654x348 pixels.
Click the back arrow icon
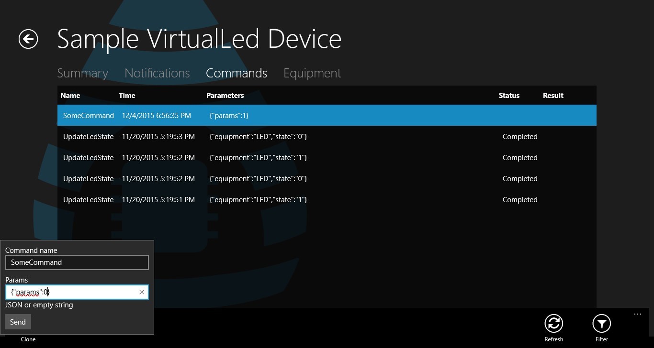point(28,39)
